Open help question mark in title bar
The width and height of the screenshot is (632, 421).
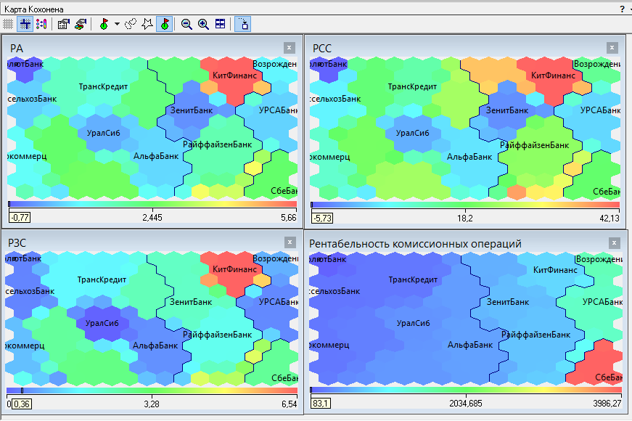point(622,9)
